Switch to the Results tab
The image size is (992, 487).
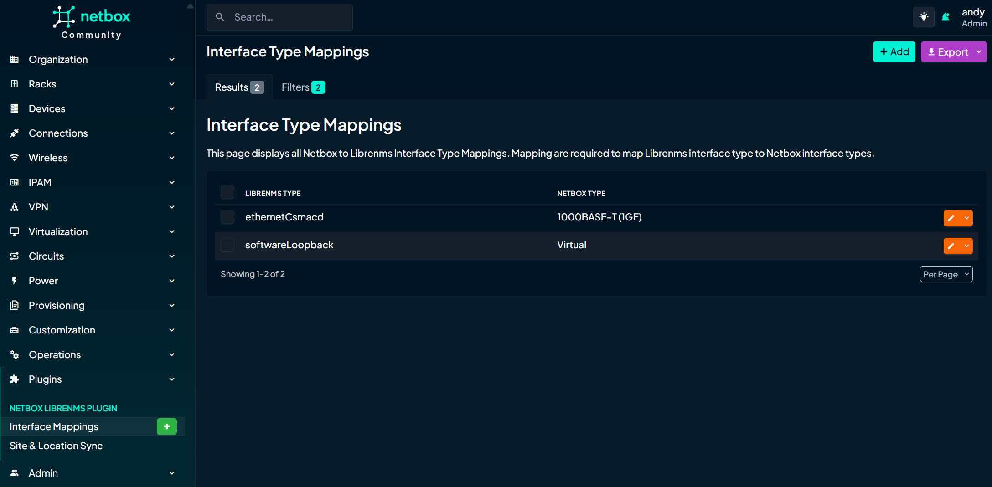tap(239, 87)
